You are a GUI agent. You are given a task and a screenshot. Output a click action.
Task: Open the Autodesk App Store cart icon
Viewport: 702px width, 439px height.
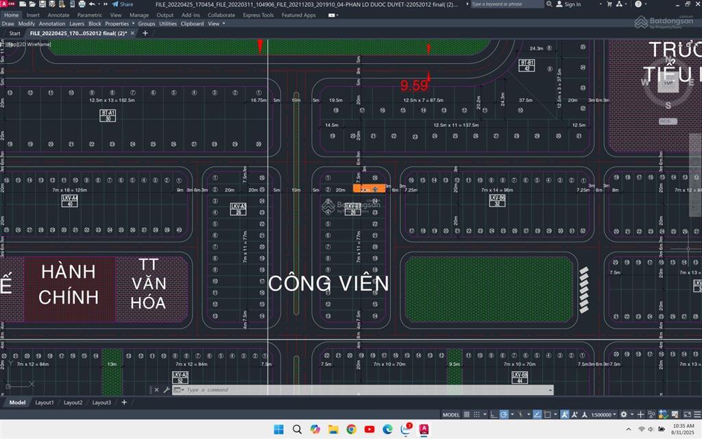609,4
